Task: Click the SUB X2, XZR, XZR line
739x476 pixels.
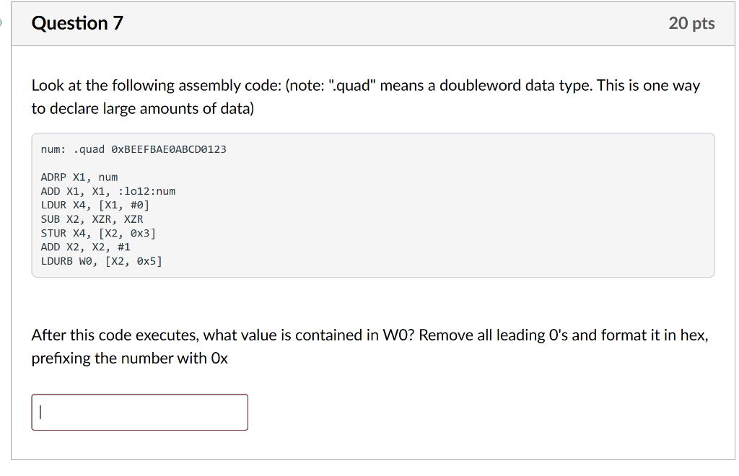Action: 91,219
